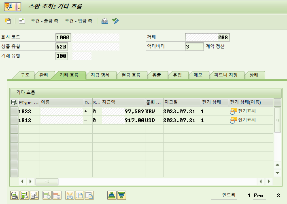Open the table settings button at header right
Viewport: 287px width, 204px height.
(277, 103)
